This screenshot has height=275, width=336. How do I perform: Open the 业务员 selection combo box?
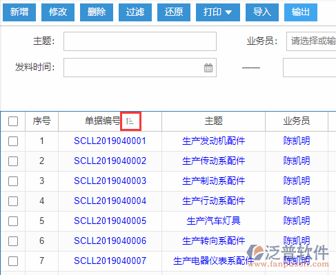tap(311, 41)
